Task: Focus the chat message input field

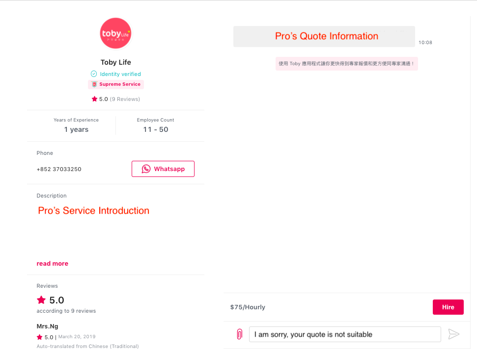Action: [x=345, y=334]
